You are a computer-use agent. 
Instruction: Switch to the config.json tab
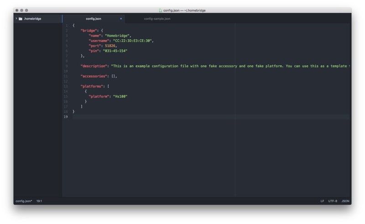click(94, 19)
